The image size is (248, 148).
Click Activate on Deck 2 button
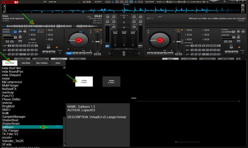[111, 81]
